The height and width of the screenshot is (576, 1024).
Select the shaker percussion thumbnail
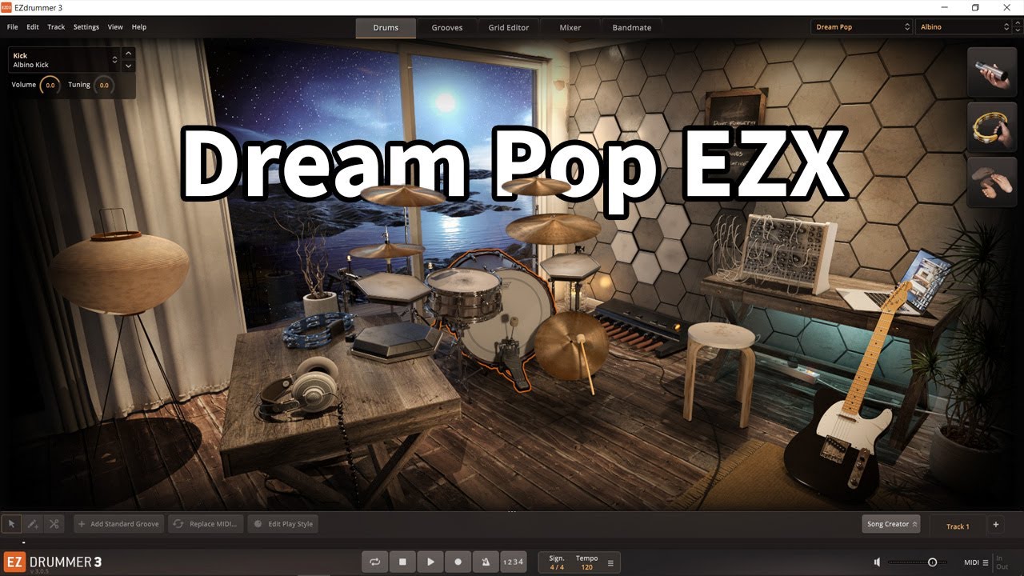click(991, 72)
